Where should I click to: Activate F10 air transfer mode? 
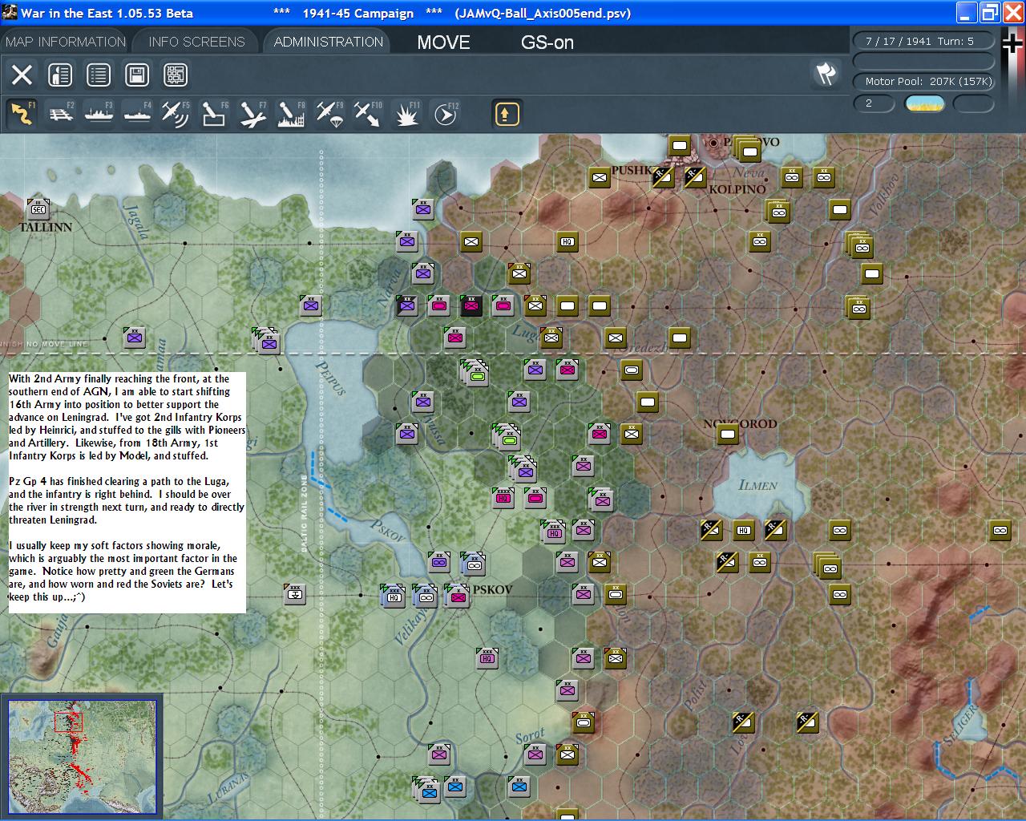click(368, 114)
